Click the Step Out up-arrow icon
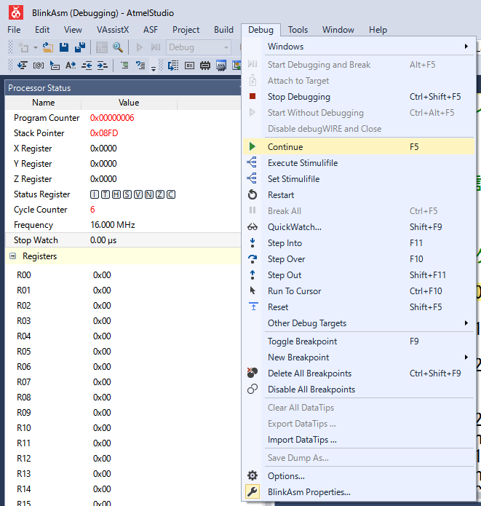The image size is (481, 506). (253, 274)
